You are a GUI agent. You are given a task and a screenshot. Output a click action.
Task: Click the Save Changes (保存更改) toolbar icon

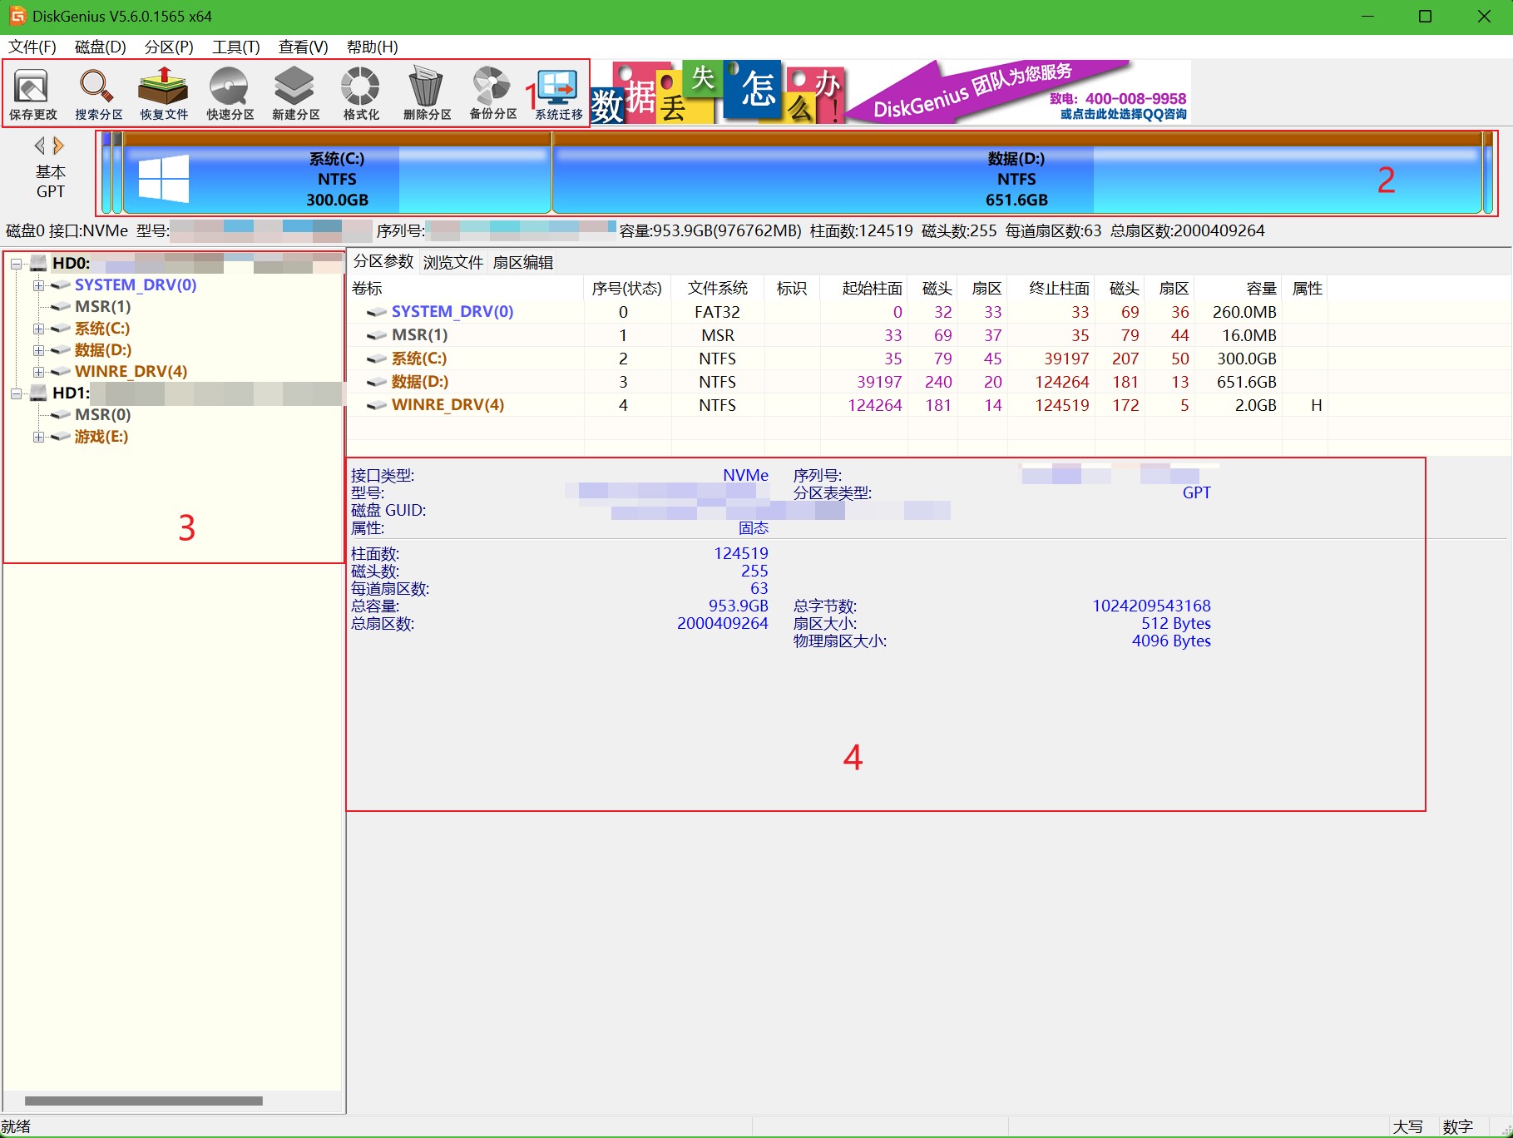(32, 94)
